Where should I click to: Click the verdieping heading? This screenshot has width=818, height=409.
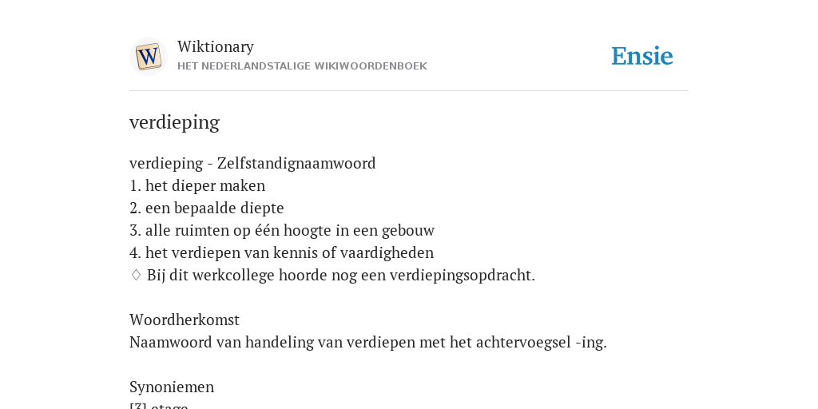pyautogui.click(x=174, y=122)
